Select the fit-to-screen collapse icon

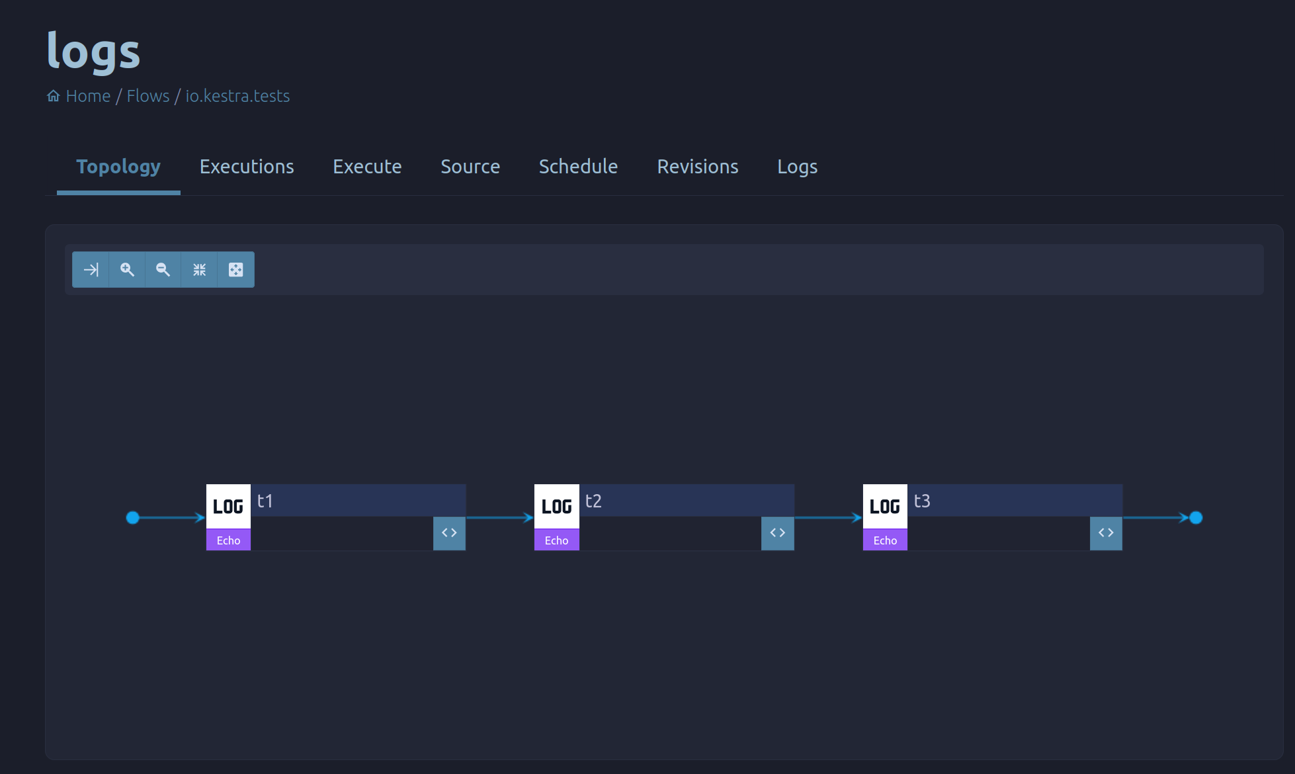[199, 269]
